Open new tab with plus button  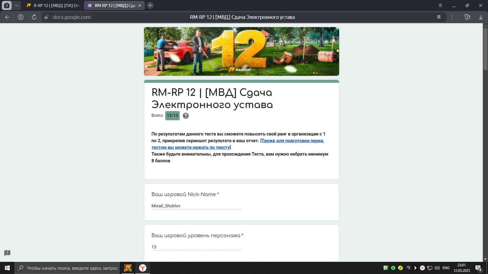point(150,5)
